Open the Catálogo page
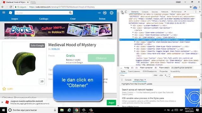This screenshot has width=202, height=113. pos(44,19)
